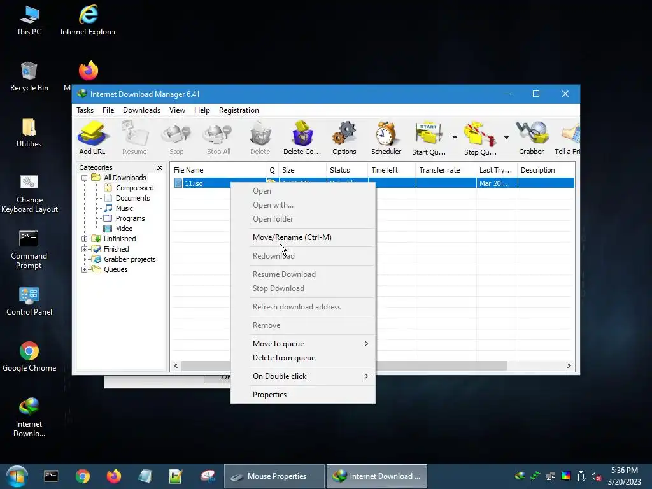Open Google Chrome desktop icon
This screenshot has height=489, width=652.
click(x=29, y=357)
